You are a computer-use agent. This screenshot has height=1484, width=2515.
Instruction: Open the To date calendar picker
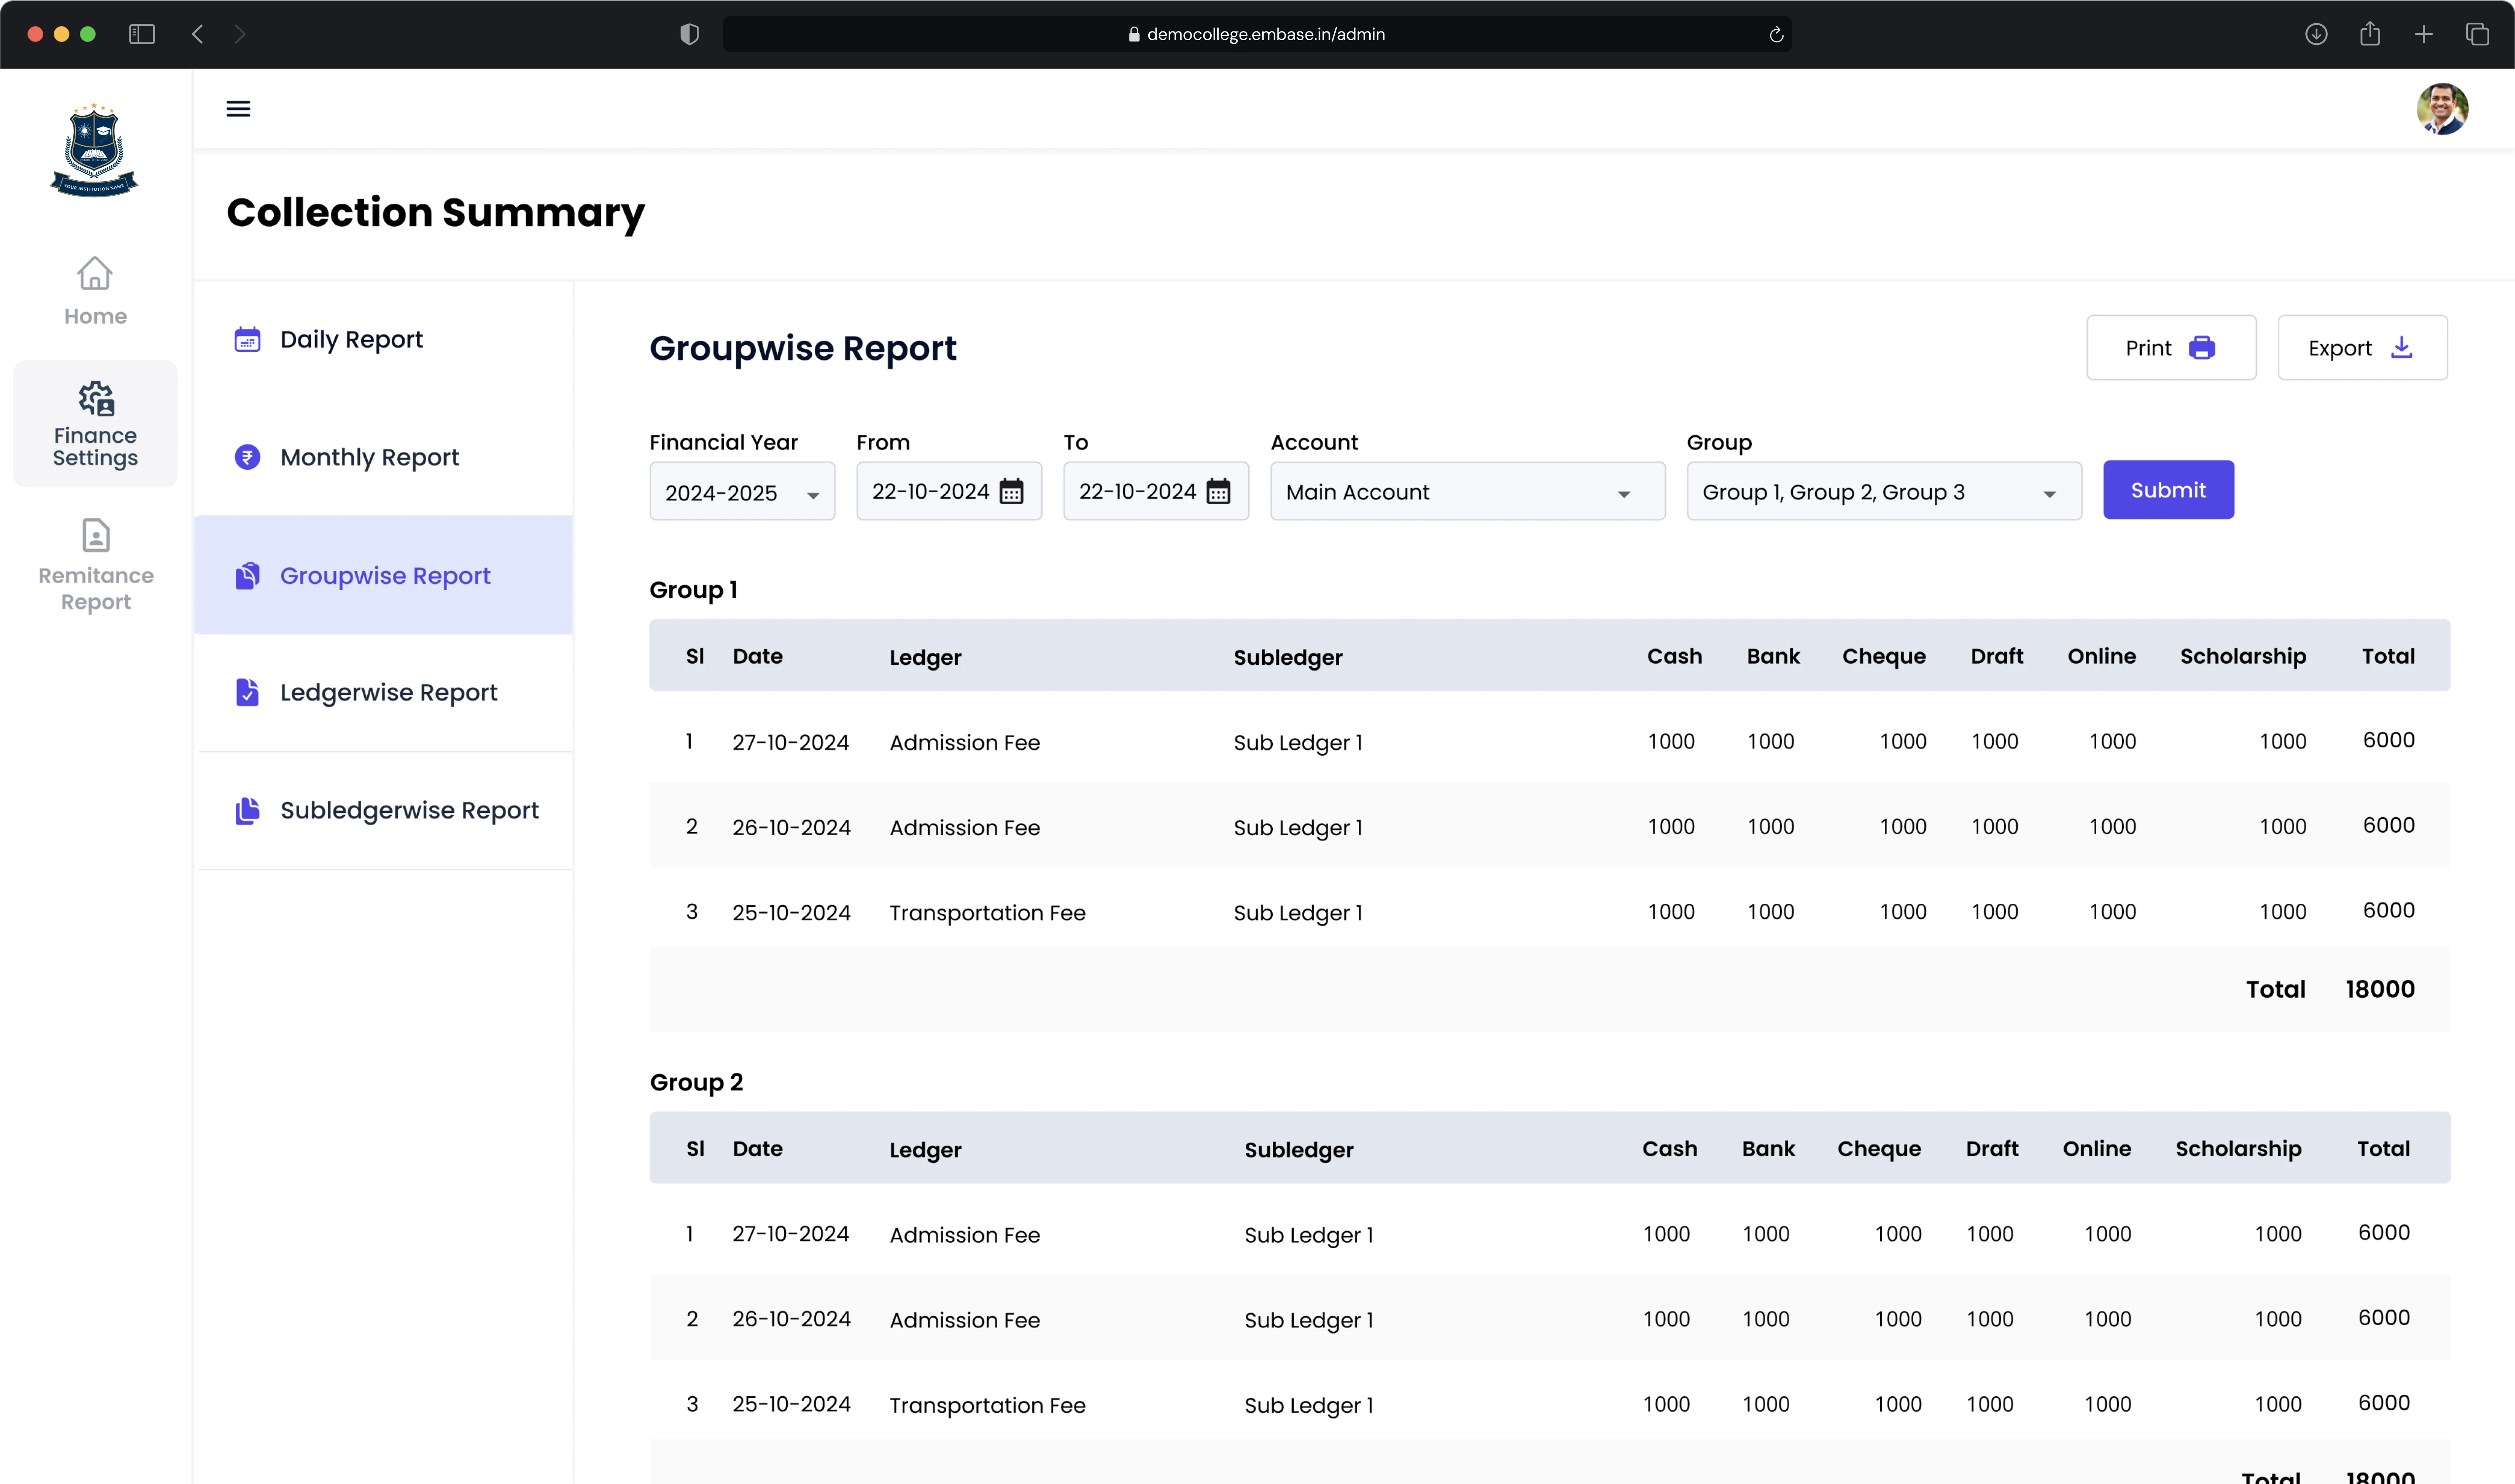(x=1218, y=491)
